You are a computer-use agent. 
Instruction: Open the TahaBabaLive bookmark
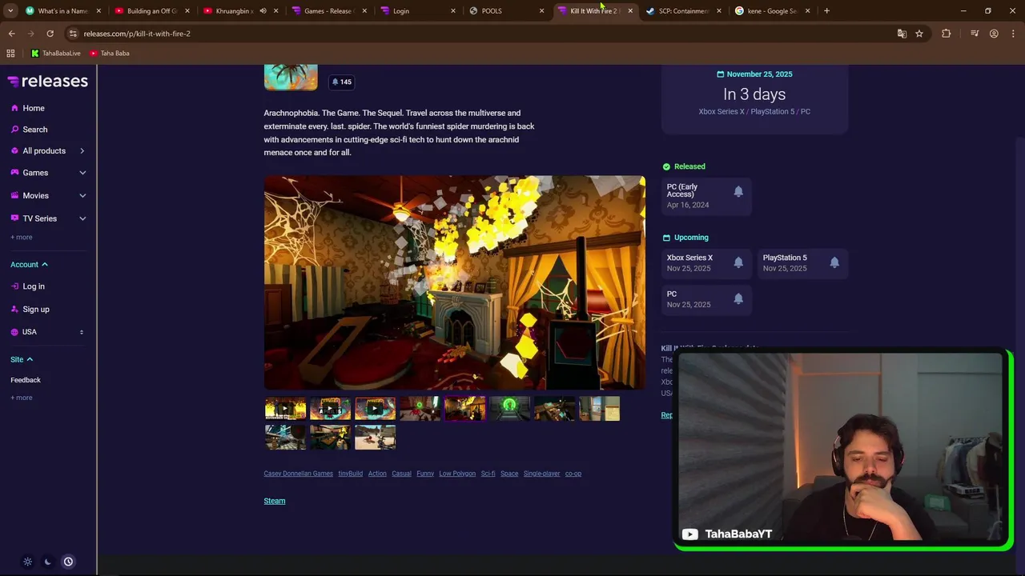click(56, 54)
